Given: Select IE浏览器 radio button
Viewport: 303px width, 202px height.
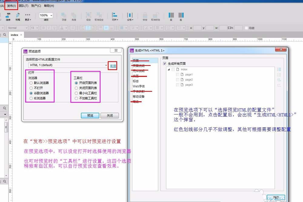Looking at the screenshot, I should [31, 98].
